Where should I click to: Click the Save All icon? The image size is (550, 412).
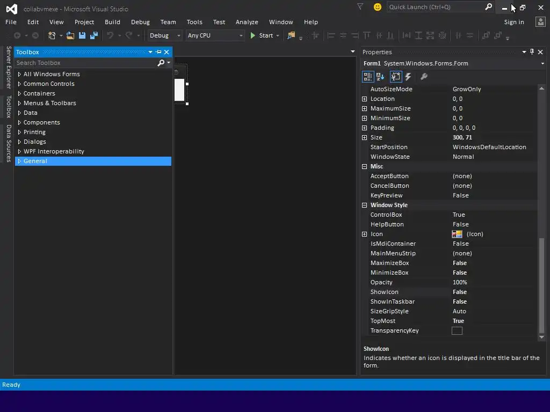click(x=94, y=35)
